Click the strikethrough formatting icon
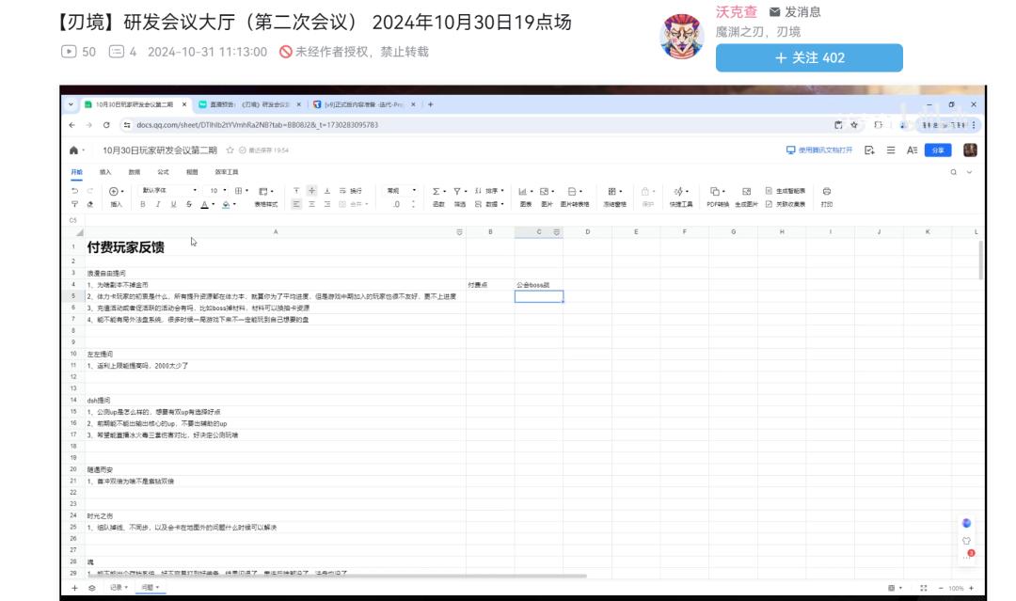The height and width of the screenshot is (601, 1016). coord(188,204)
